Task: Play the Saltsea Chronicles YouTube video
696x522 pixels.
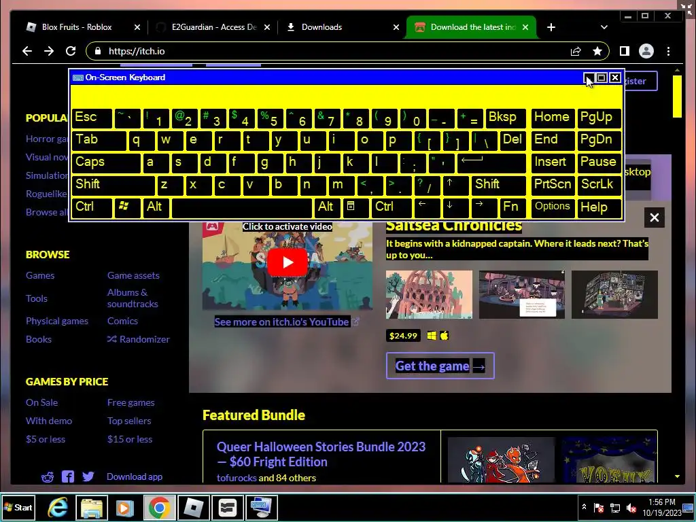Action: (288, 262)
